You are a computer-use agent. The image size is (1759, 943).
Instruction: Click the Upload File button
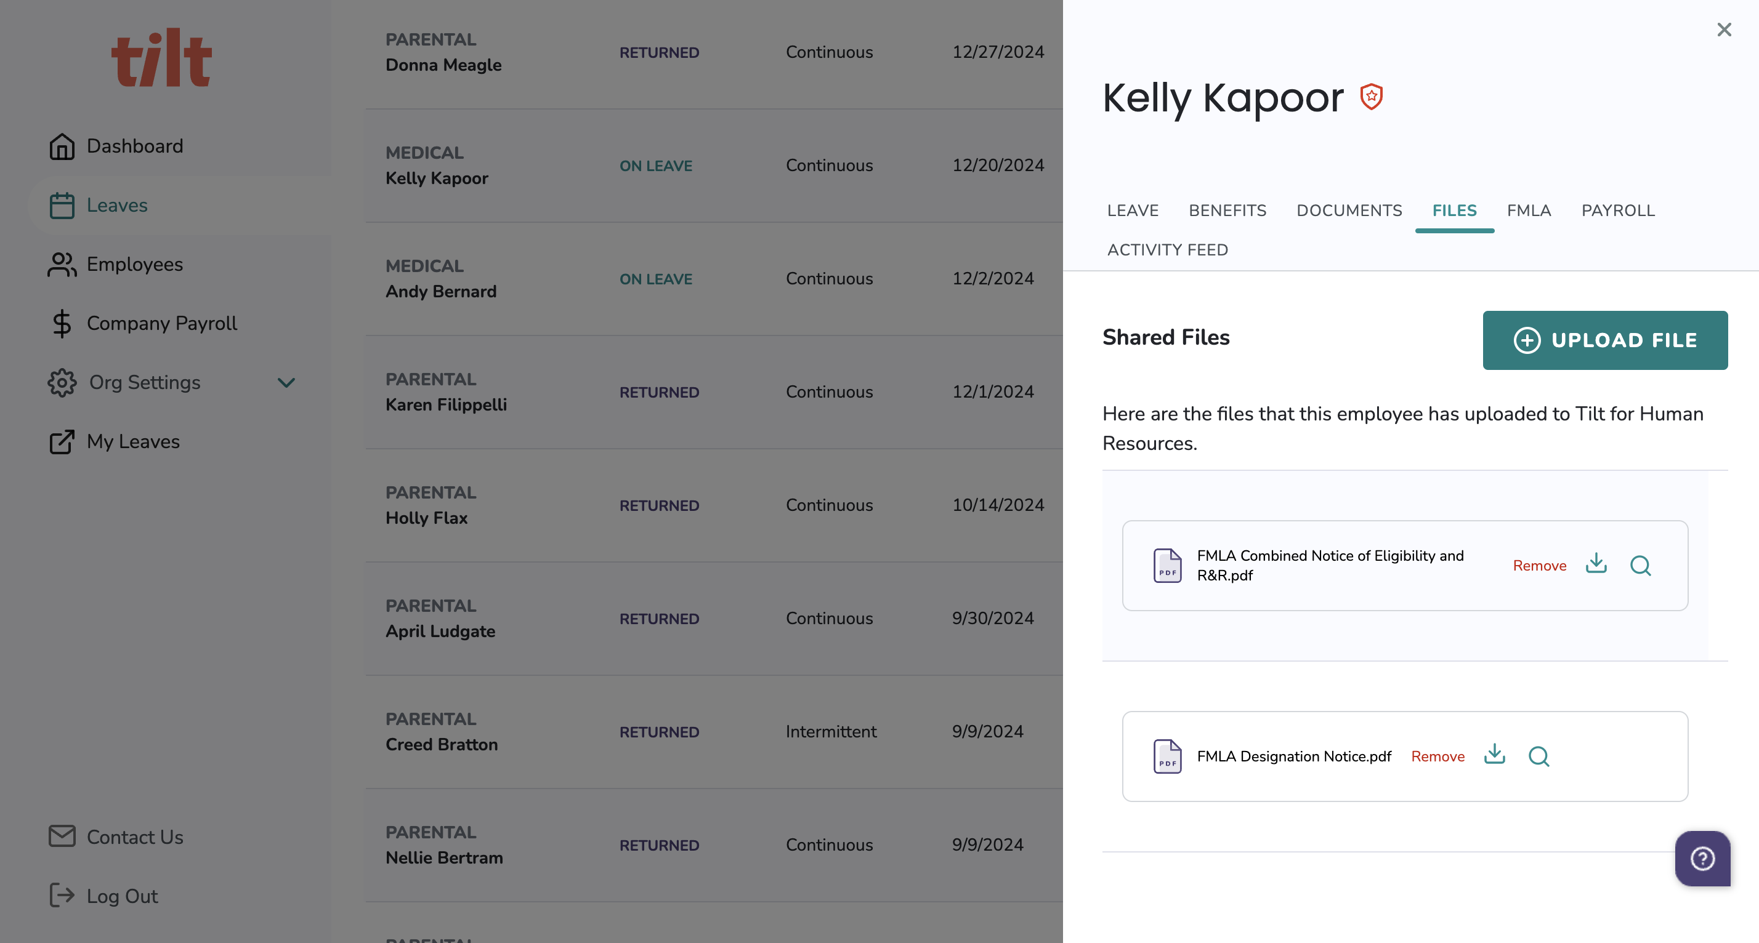1604,340
